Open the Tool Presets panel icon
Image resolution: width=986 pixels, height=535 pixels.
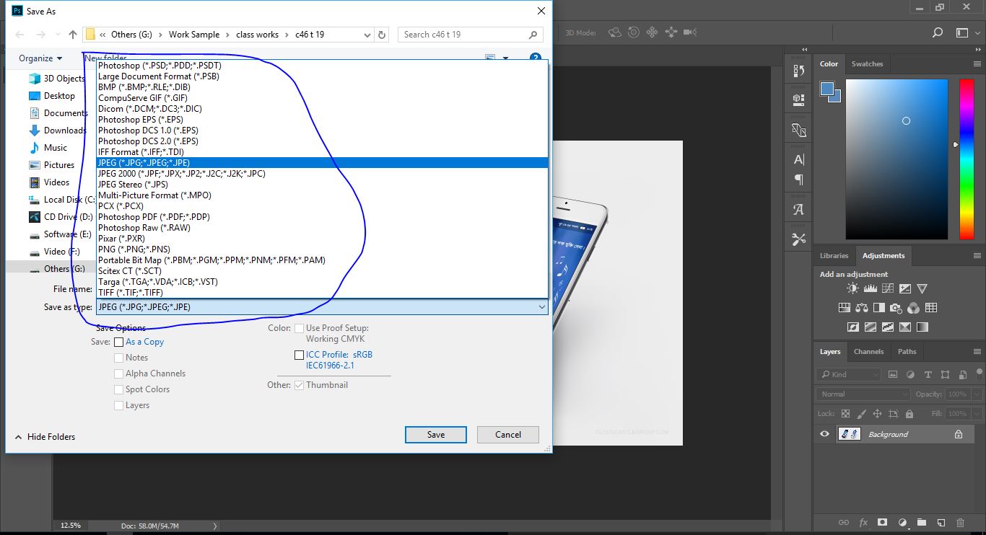pos(798,239)
